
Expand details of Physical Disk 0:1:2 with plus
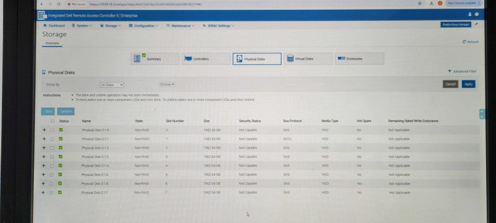(43, 147)
